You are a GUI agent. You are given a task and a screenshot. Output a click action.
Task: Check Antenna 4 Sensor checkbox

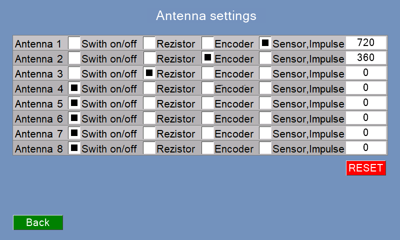tap(265, 88)
